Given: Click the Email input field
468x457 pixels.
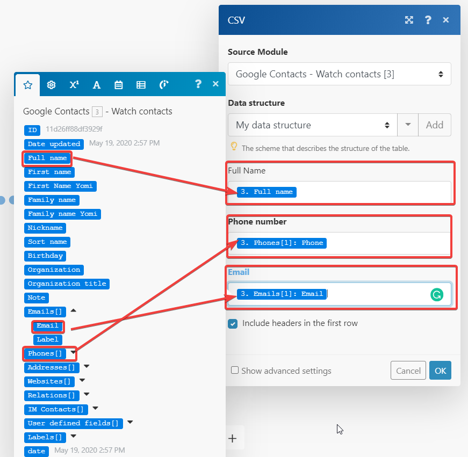Looking at the screenshot, I should (340, 294).
